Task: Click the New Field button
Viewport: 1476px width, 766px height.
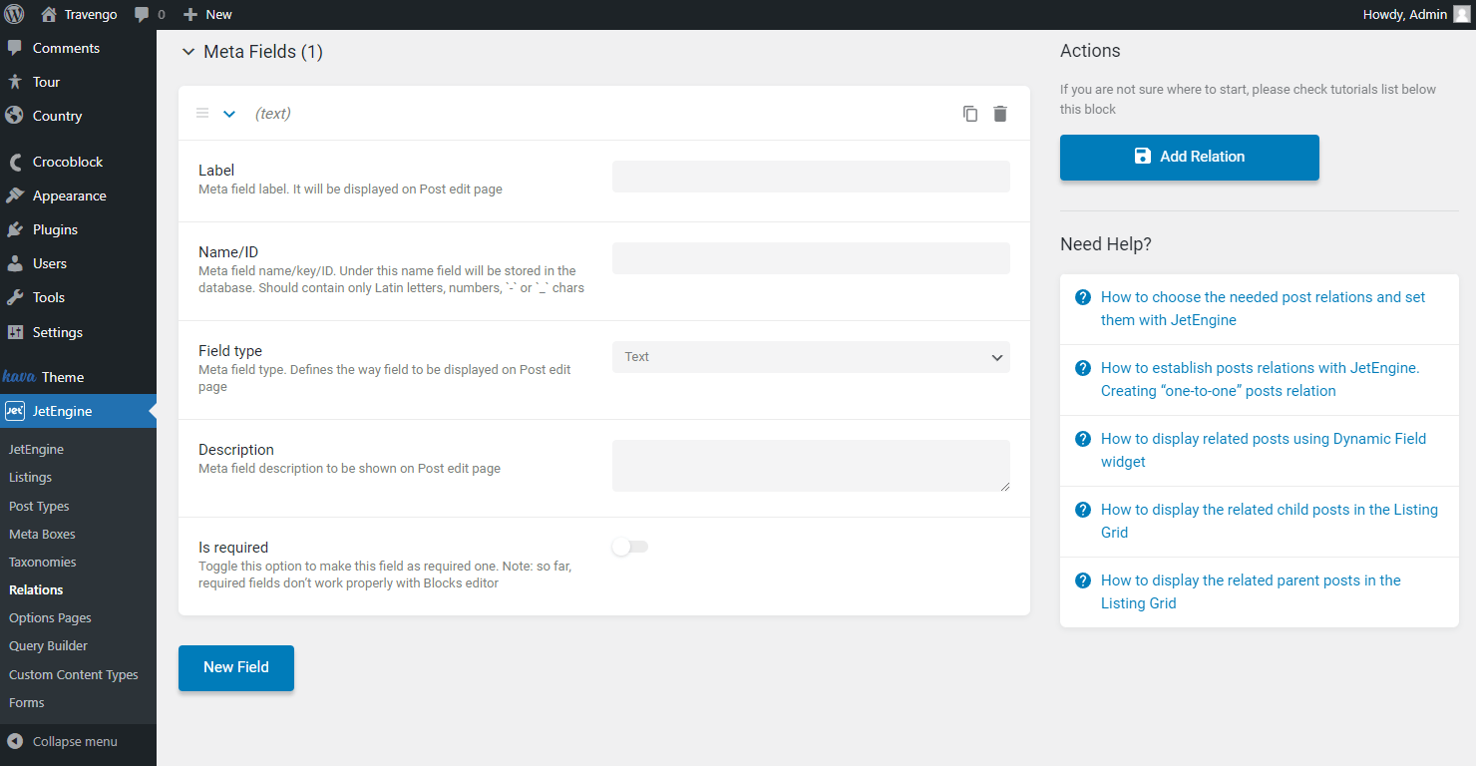Action: click(x=236, y=668)
